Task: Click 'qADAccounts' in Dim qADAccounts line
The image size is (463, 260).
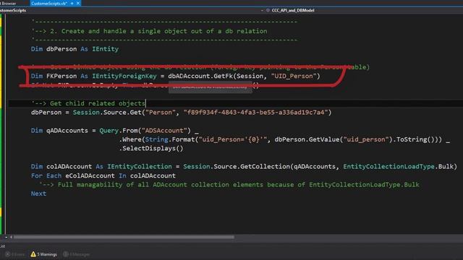Action: point(67,130)
